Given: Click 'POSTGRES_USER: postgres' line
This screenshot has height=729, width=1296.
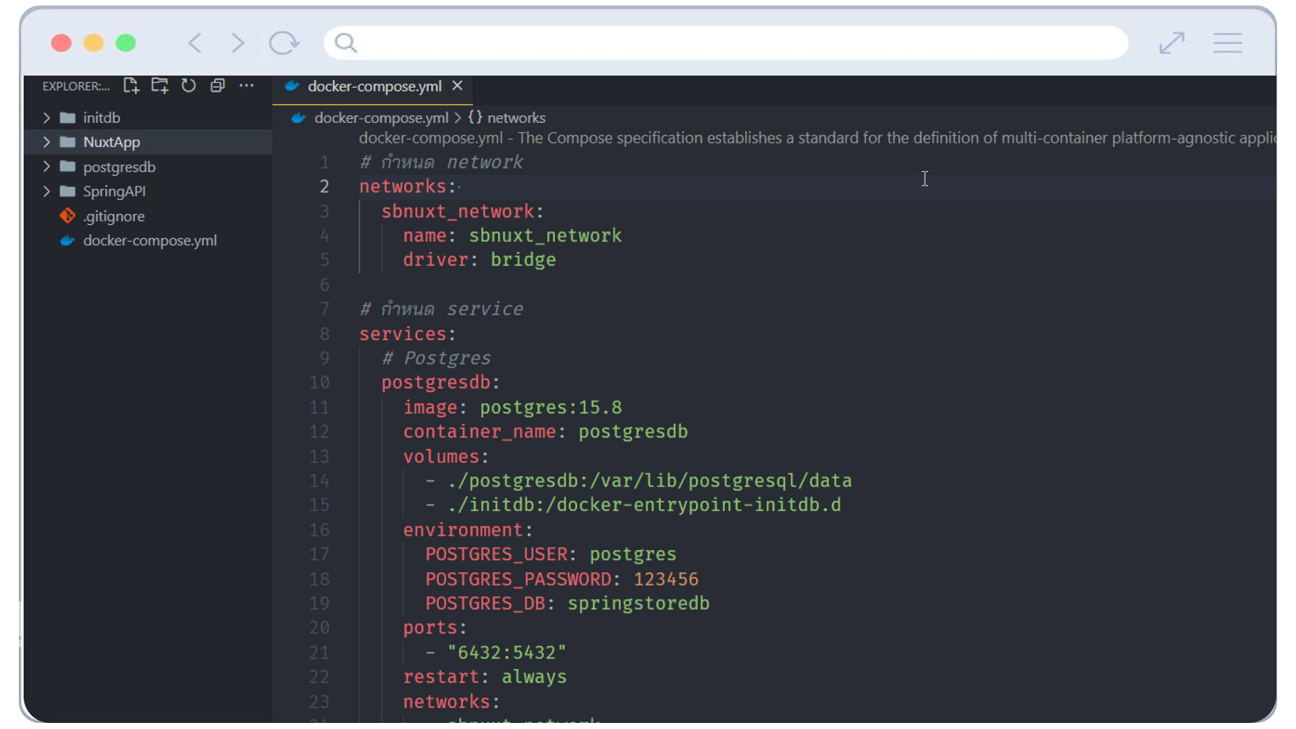Looking at the screenshot, I should (551, 555).
